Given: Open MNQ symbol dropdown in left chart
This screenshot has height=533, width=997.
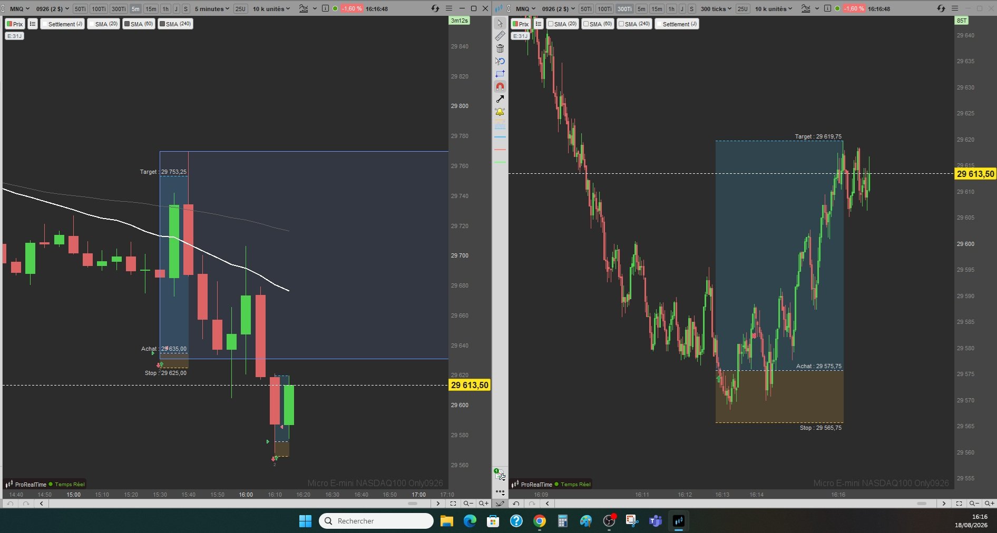Looking at the screenshot, I should (x=19, y=8).
